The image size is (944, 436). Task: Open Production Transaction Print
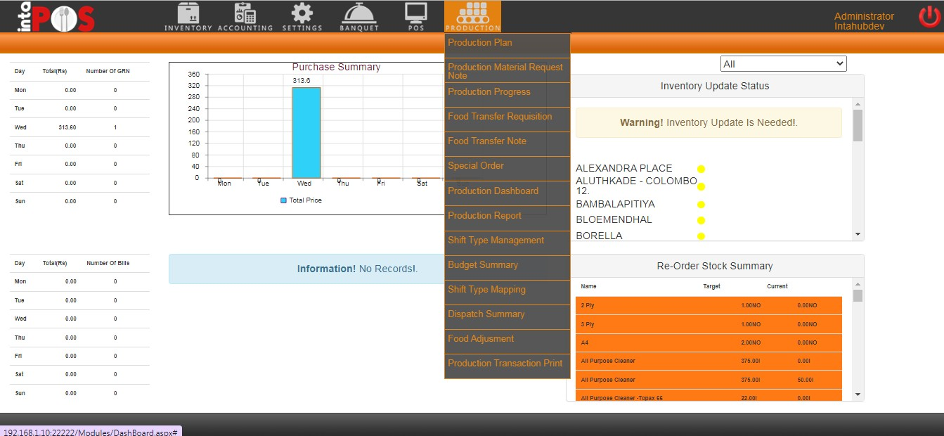(x=505, y=364)
